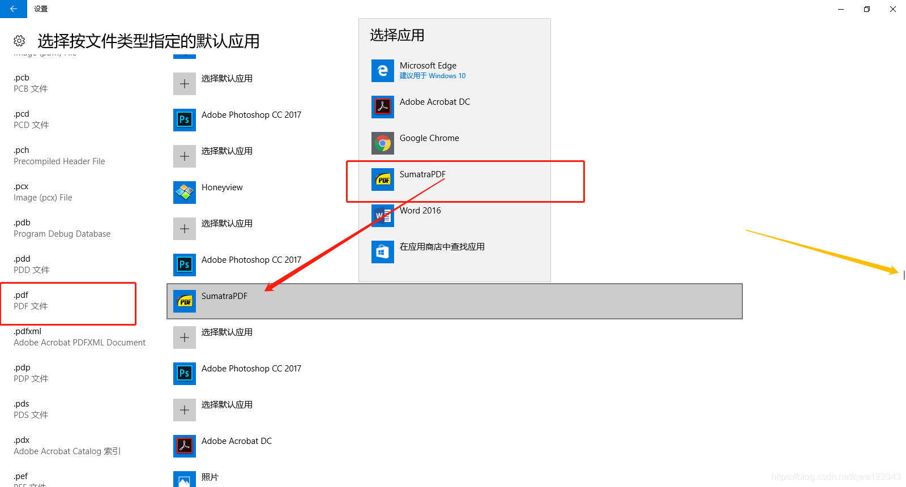906x487 pixels.
Task: Click Photoshop icon for .pdp file type
Action: [x=185, y=374]
